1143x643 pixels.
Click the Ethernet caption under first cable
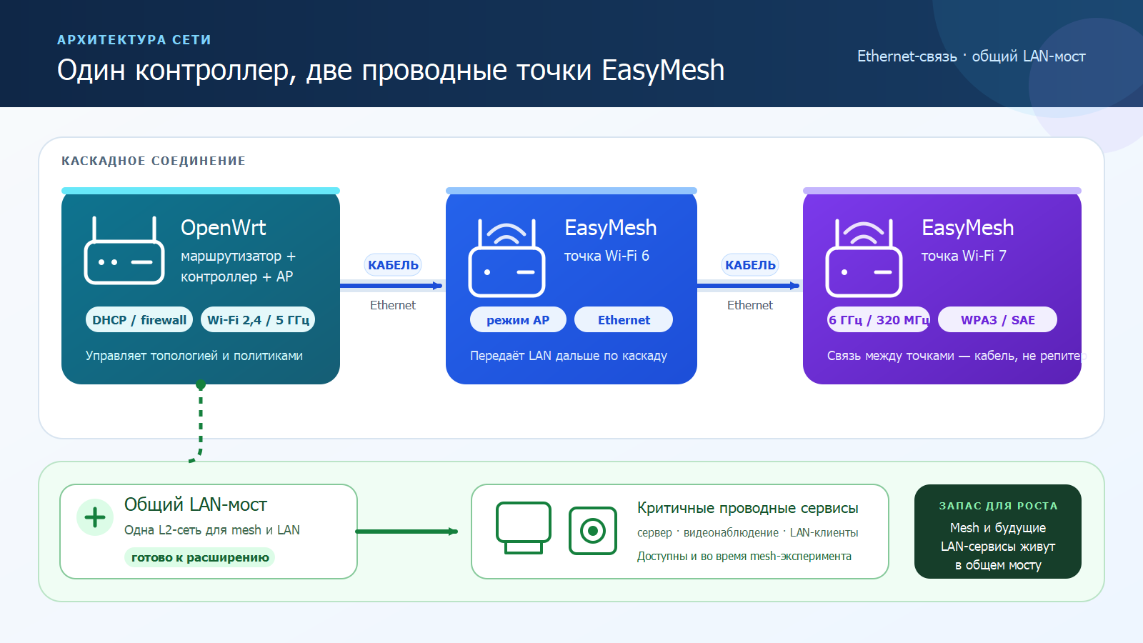tap(393, 305)
